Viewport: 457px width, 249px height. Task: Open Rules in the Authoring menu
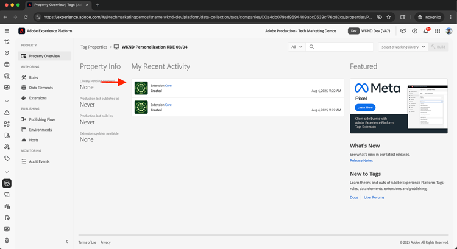(34, 77)
